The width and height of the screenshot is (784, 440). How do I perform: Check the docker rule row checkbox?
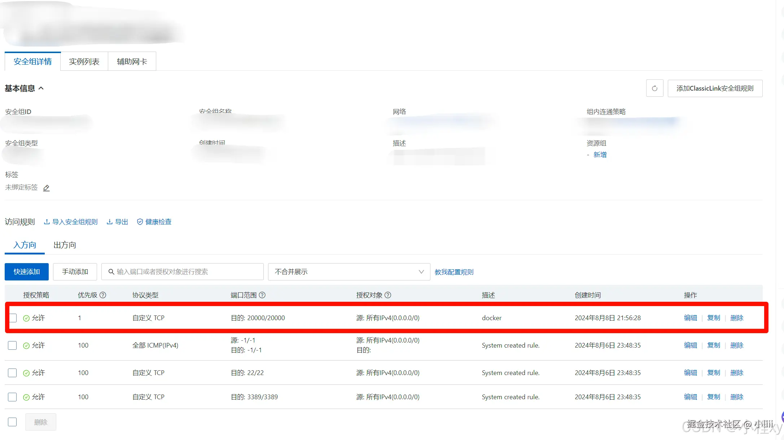13,318
